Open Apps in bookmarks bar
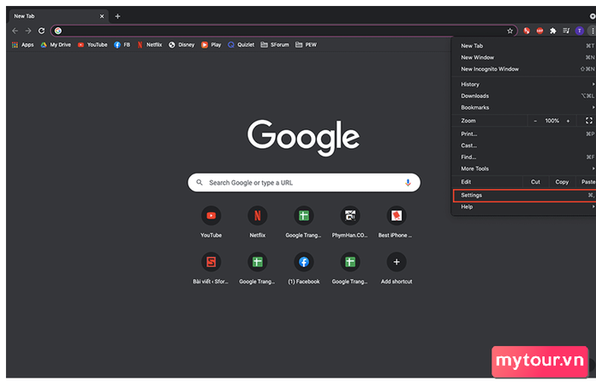The image size is (596, 387). [23, 45]
